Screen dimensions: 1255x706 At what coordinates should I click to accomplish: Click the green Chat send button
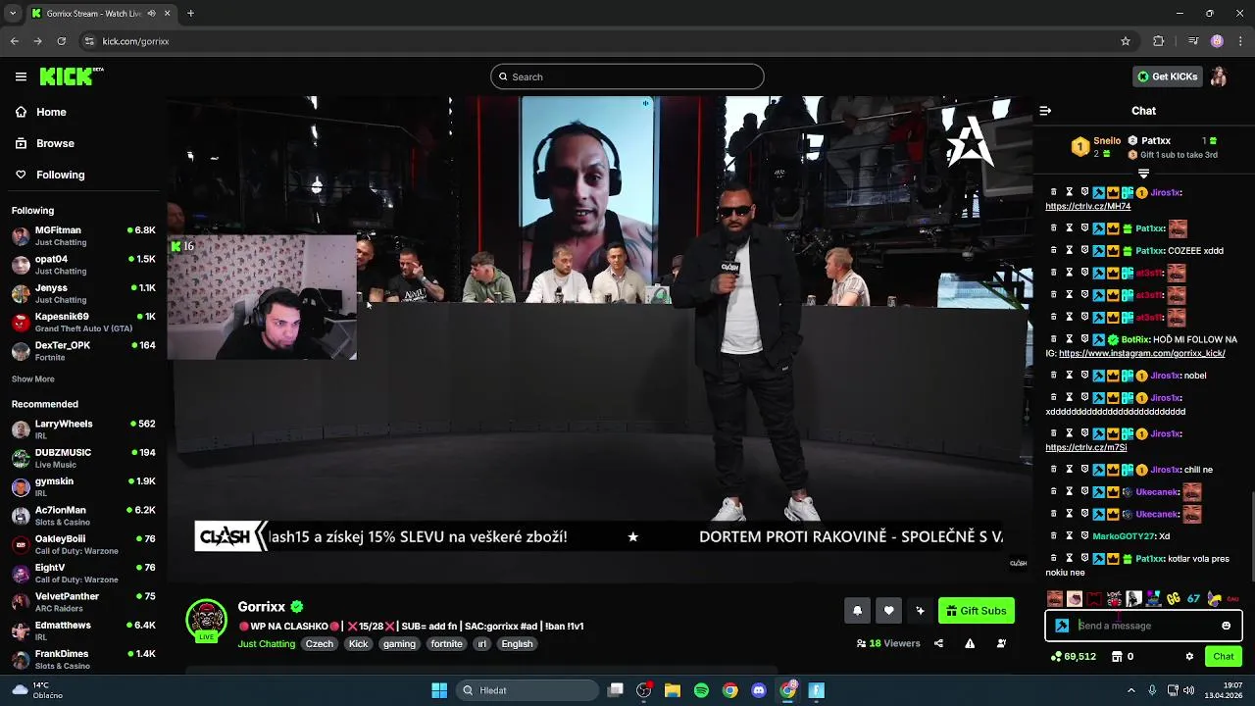tap(1223, 656)
